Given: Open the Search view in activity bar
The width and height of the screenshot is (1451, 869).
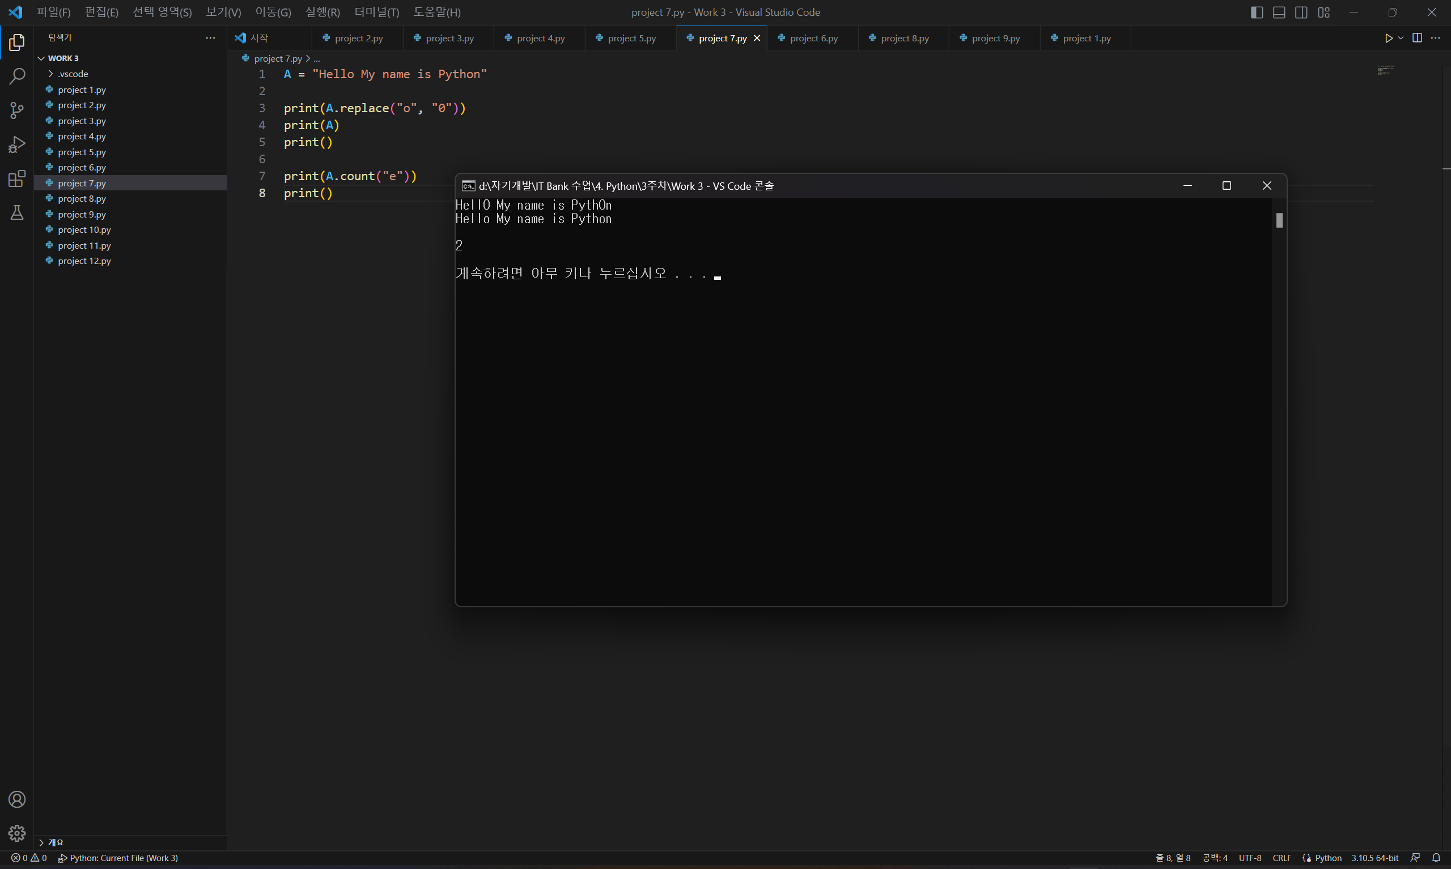Looking at the screenshot, I should point(17,76).
